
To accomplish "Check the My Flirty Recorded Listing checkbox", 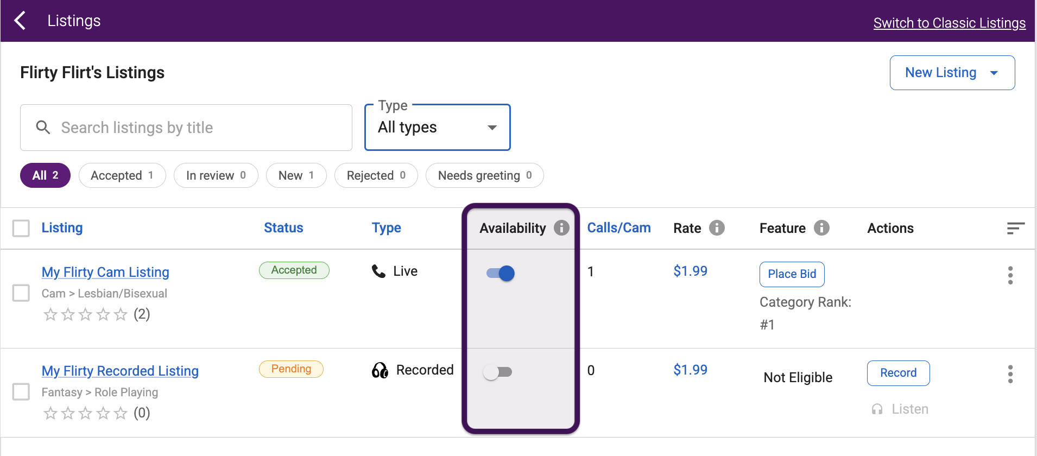I will click(21, 392).
